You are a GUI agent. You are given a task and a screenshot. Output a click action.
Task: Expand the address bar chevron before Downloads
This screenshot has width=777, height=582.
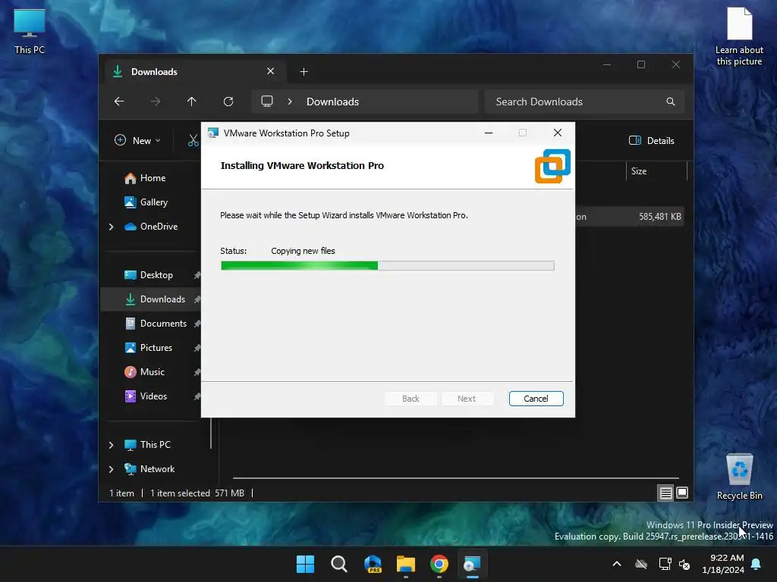point(290,102)
